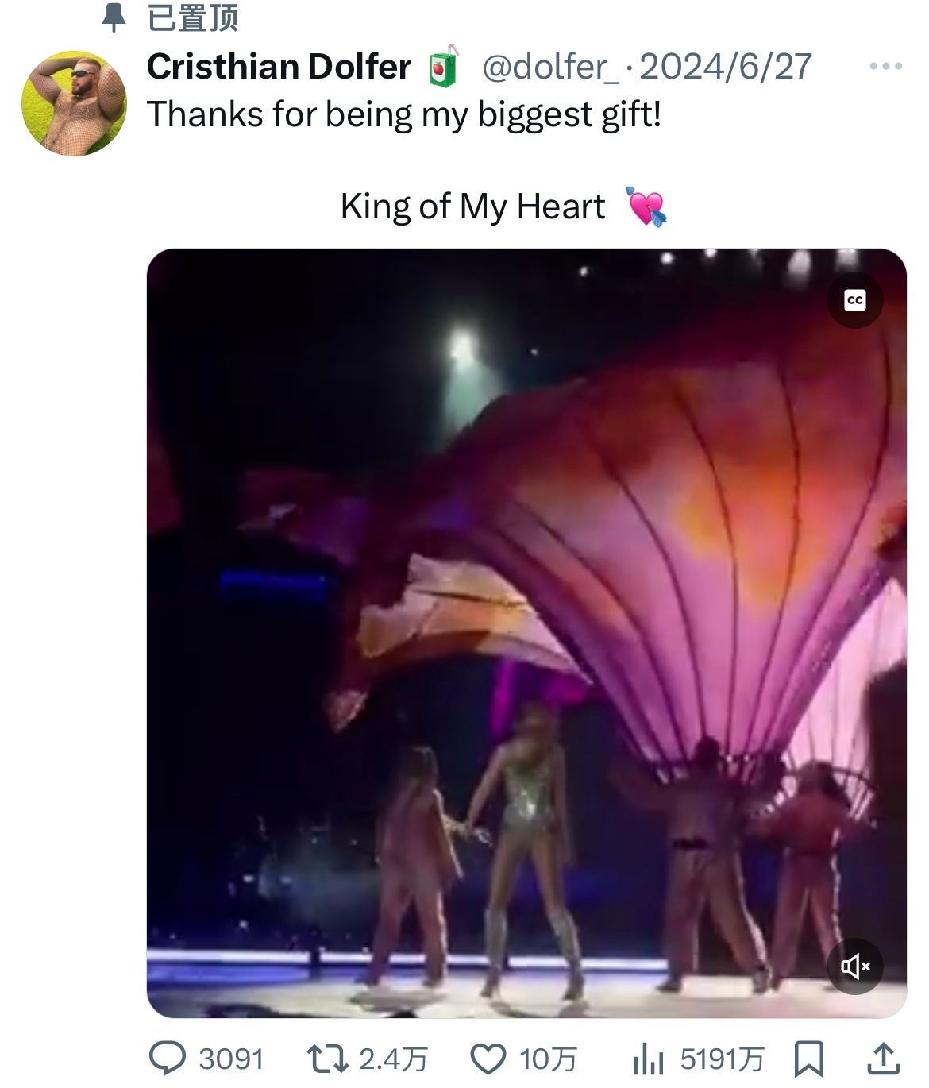Image resolution: width=929 pixels, height=1088 pixels.
Task: Click the pinned pushpin icon
Action: (114, 17)
